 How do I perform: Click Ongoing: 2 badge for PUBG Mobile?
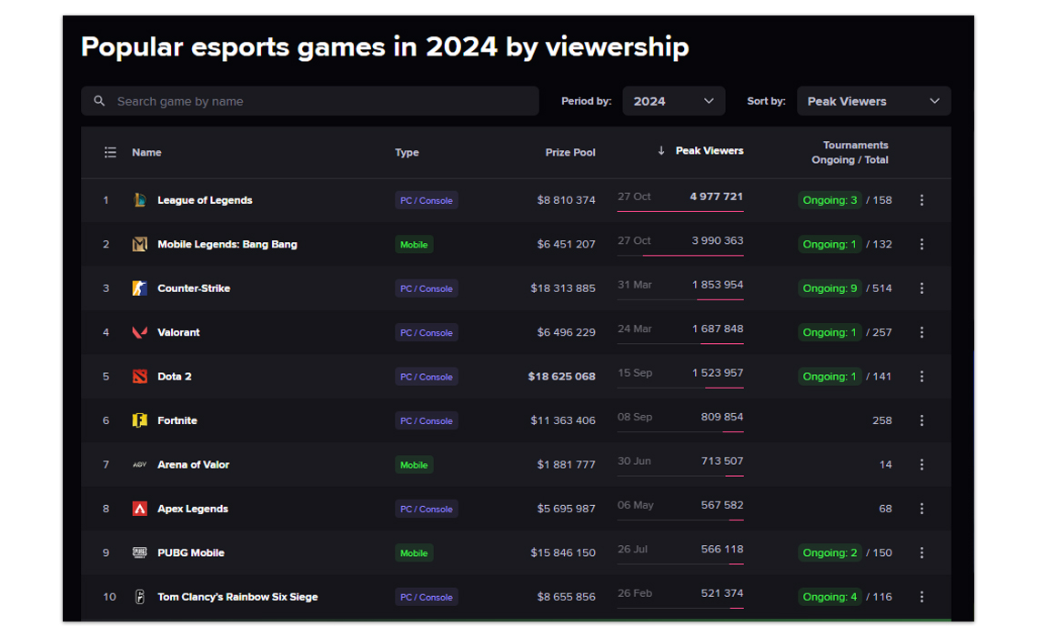coord(830,552)
